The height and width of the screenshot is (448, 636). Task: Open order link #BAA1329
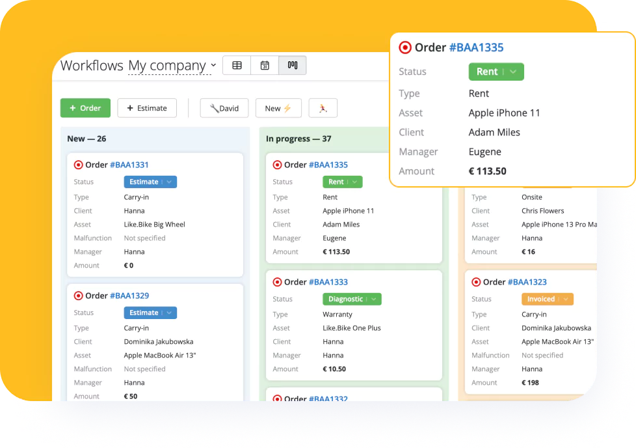[129, 296]
